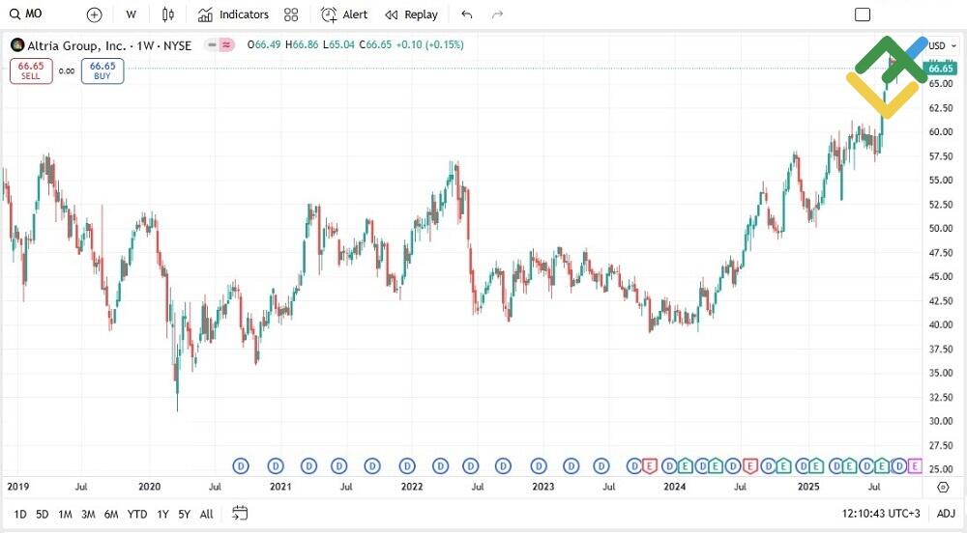The height and width of the screenshot is (533, 967).
Task: Open the W interval selector
Action: click(131, 14)
